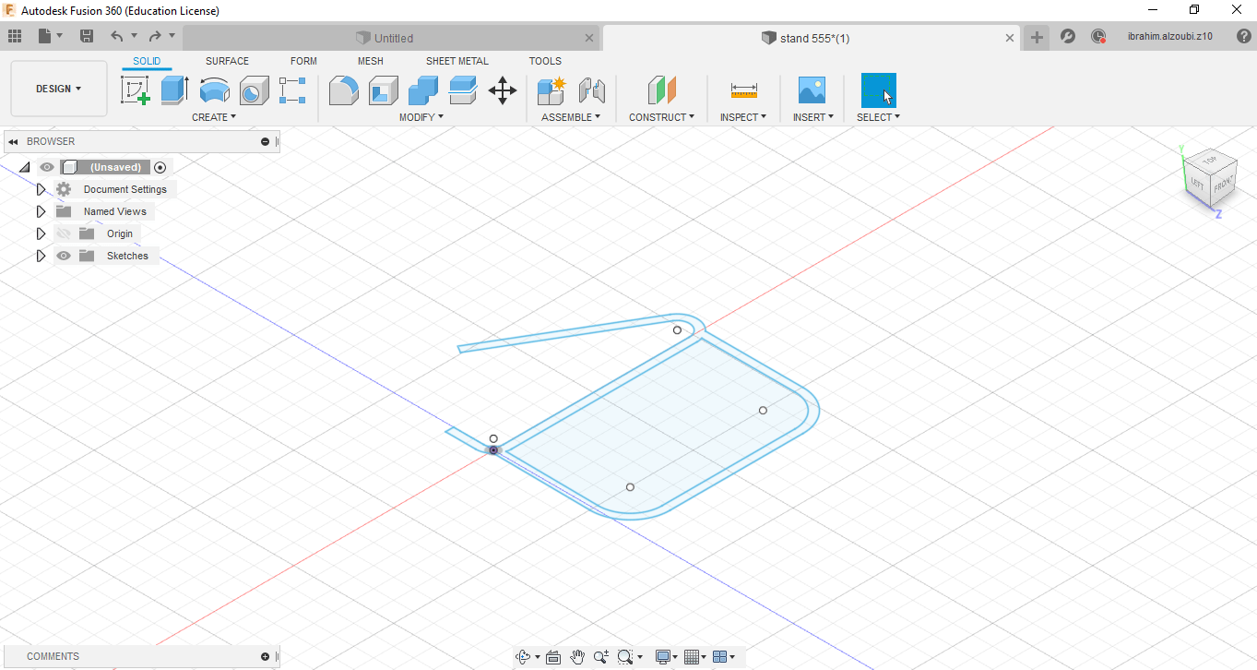Viewport: 1257px width, 670px height.
Task: Click the Joint tool icon
Action: coord(591,90)
